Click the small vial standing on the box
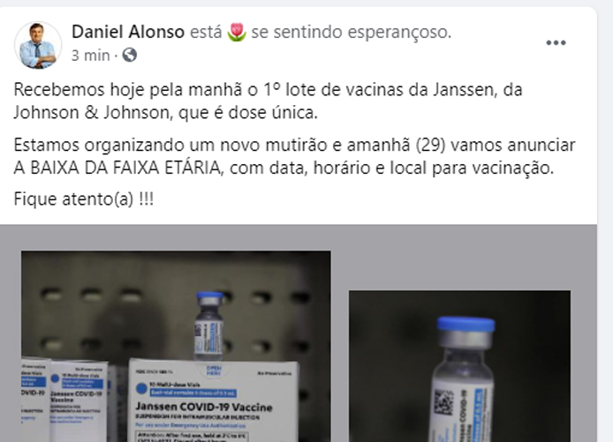The image size is (613, 442). point(209,326)
